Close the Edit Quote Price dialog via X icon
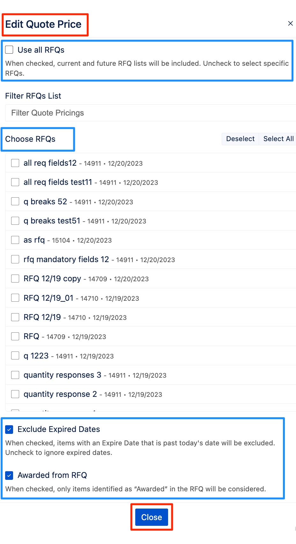The image size is (296, 544). 290,23
